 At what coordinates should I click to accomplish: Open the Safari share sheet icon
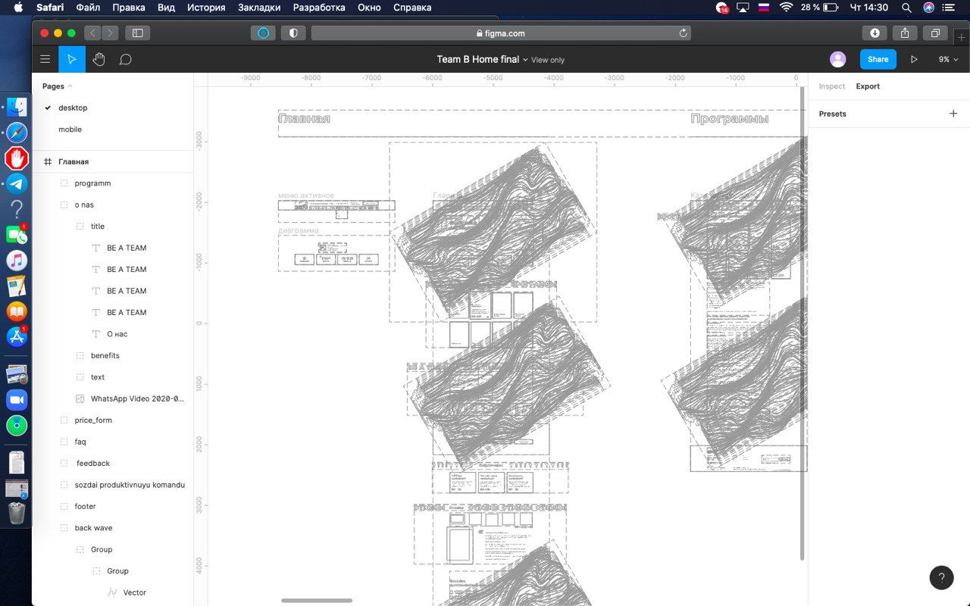click(905, 33)
